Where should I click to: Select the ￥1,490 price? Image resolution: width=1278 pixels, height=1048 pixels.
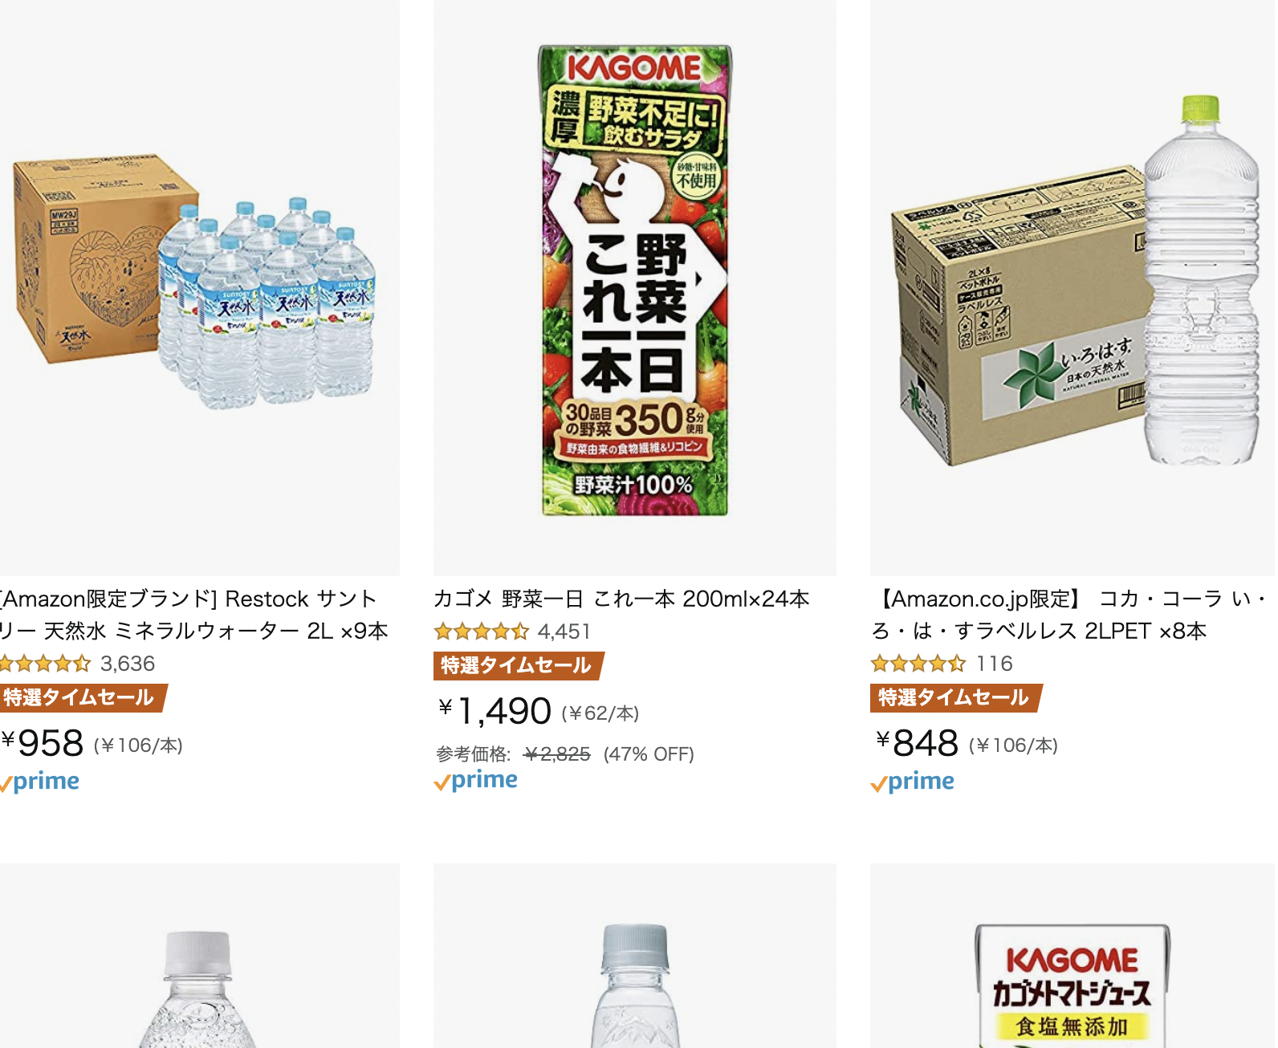[495, 711]
